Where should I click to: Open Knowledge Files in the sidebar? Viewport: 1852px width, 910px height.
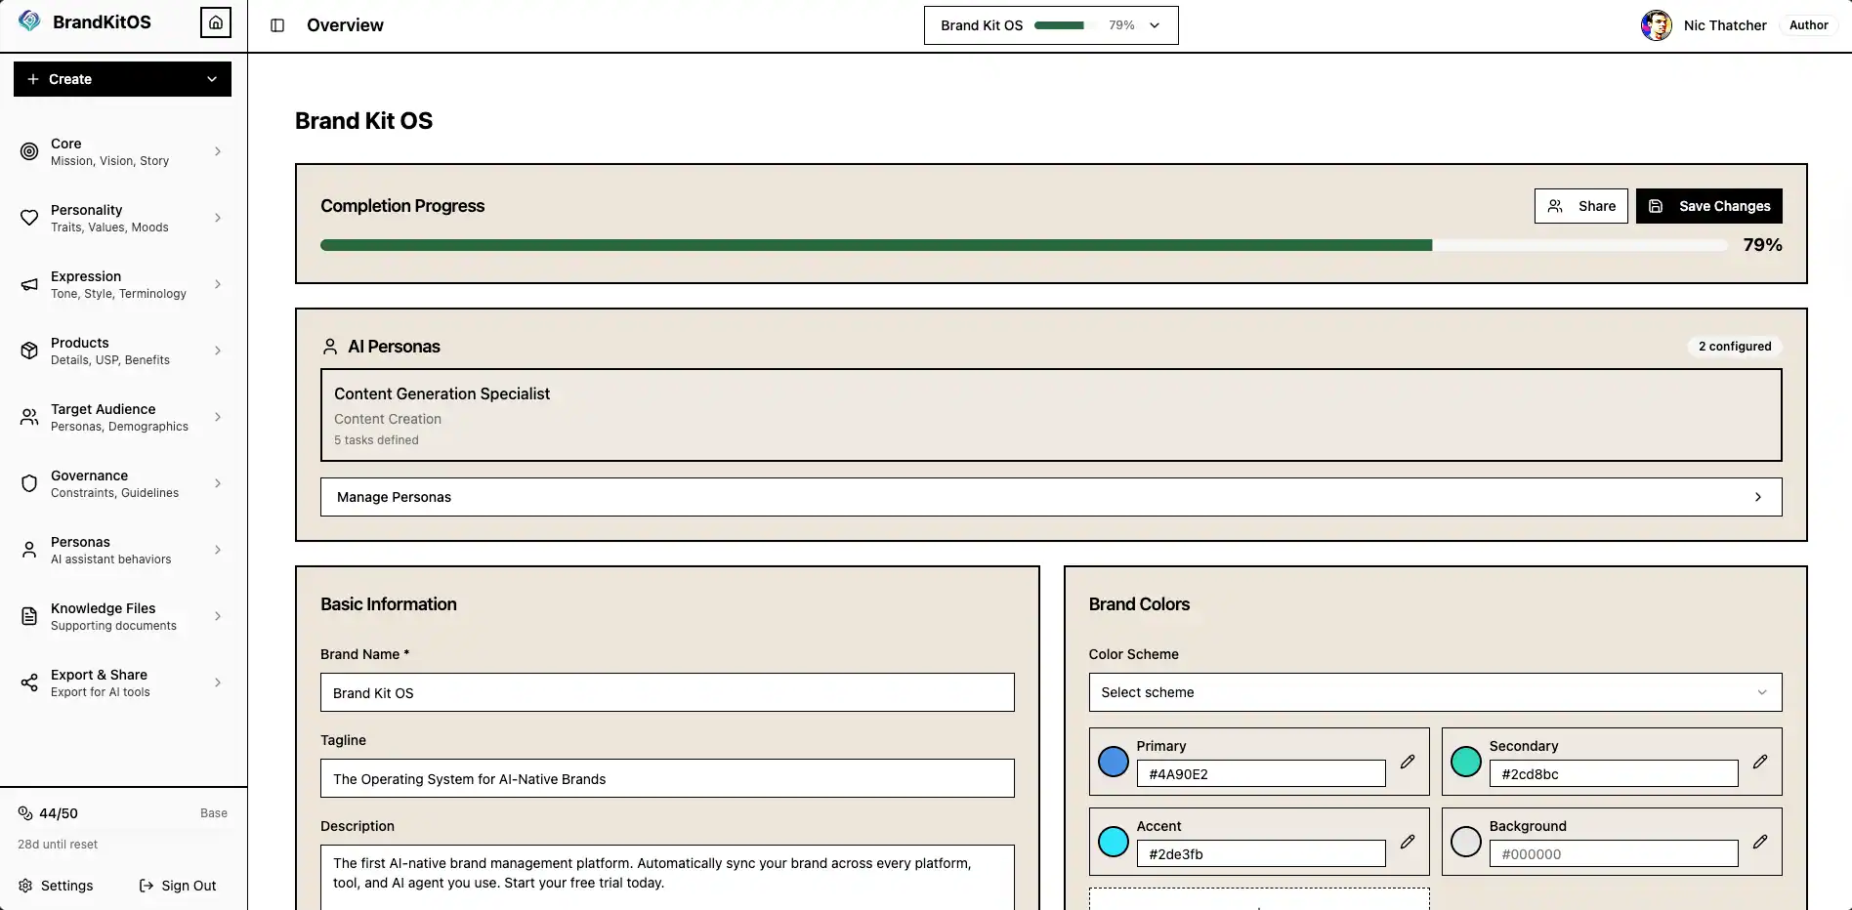pyautogui.click(x=122, y=616)
